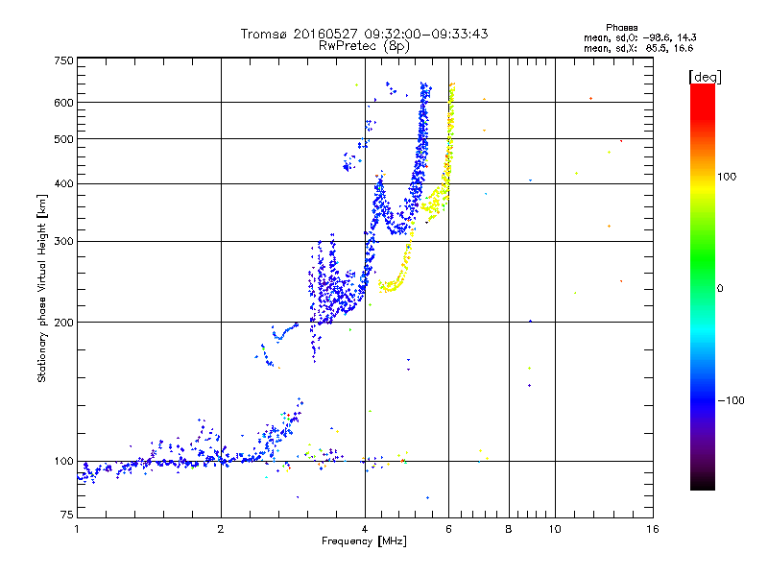Image resolution: width=768 pixels, height=576 pixels.
Task: Click the 'mean, sd,O: -98.6, 14.3' text
Action: [x=639, y=37]
